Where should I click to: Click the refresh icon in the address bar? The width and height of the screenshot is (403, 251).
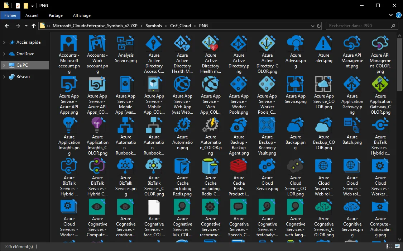[318, 25]
